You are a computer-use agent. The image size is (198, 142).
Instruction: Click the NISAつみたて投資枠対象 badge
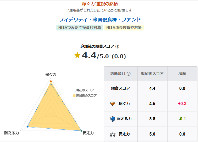pyautogui.click(x=80, y=28)
